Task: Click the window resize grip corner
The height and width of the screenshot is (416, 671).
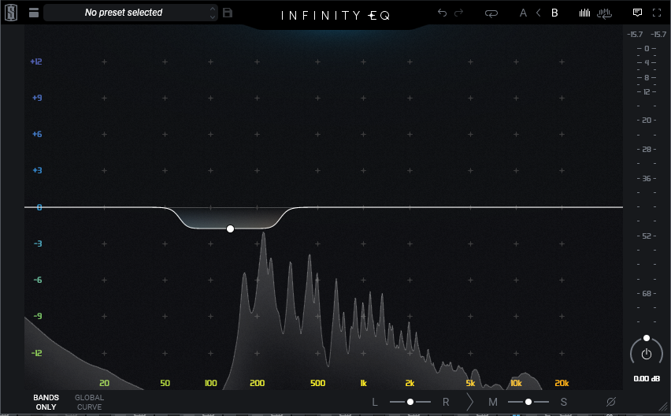Action: pyautogui.click(x=663, y=407)
